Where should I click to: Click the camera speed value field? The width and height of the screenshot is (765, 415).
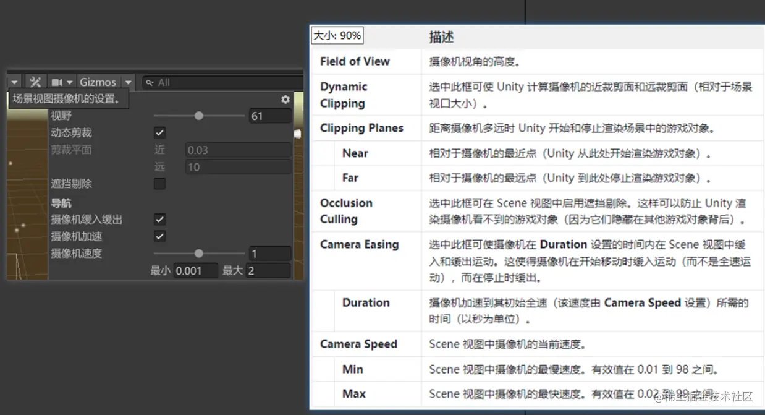coord(270,254)
